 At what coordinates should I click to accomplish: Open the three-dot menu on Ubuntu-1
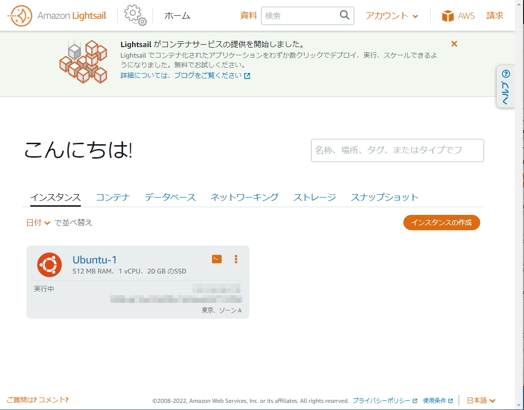click(236, 259)
